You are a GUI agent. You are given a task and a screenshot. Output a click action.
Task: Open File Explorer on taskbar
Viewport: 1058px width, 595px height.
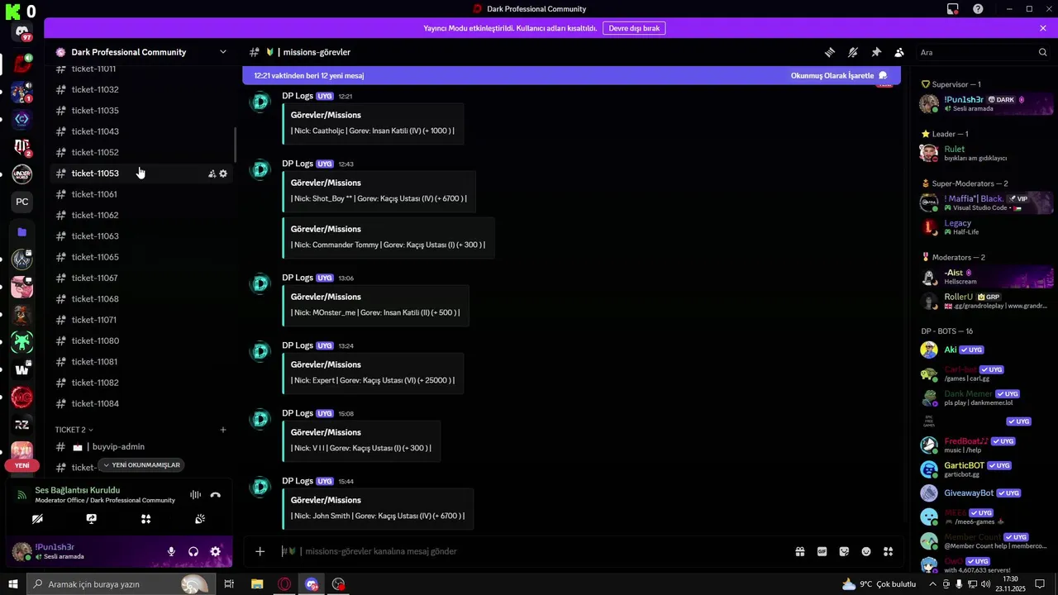258,584
